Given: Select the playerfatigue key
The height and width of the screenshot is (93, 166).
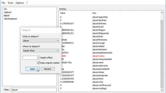Looking at the screenshot, I should click(99, 30).
